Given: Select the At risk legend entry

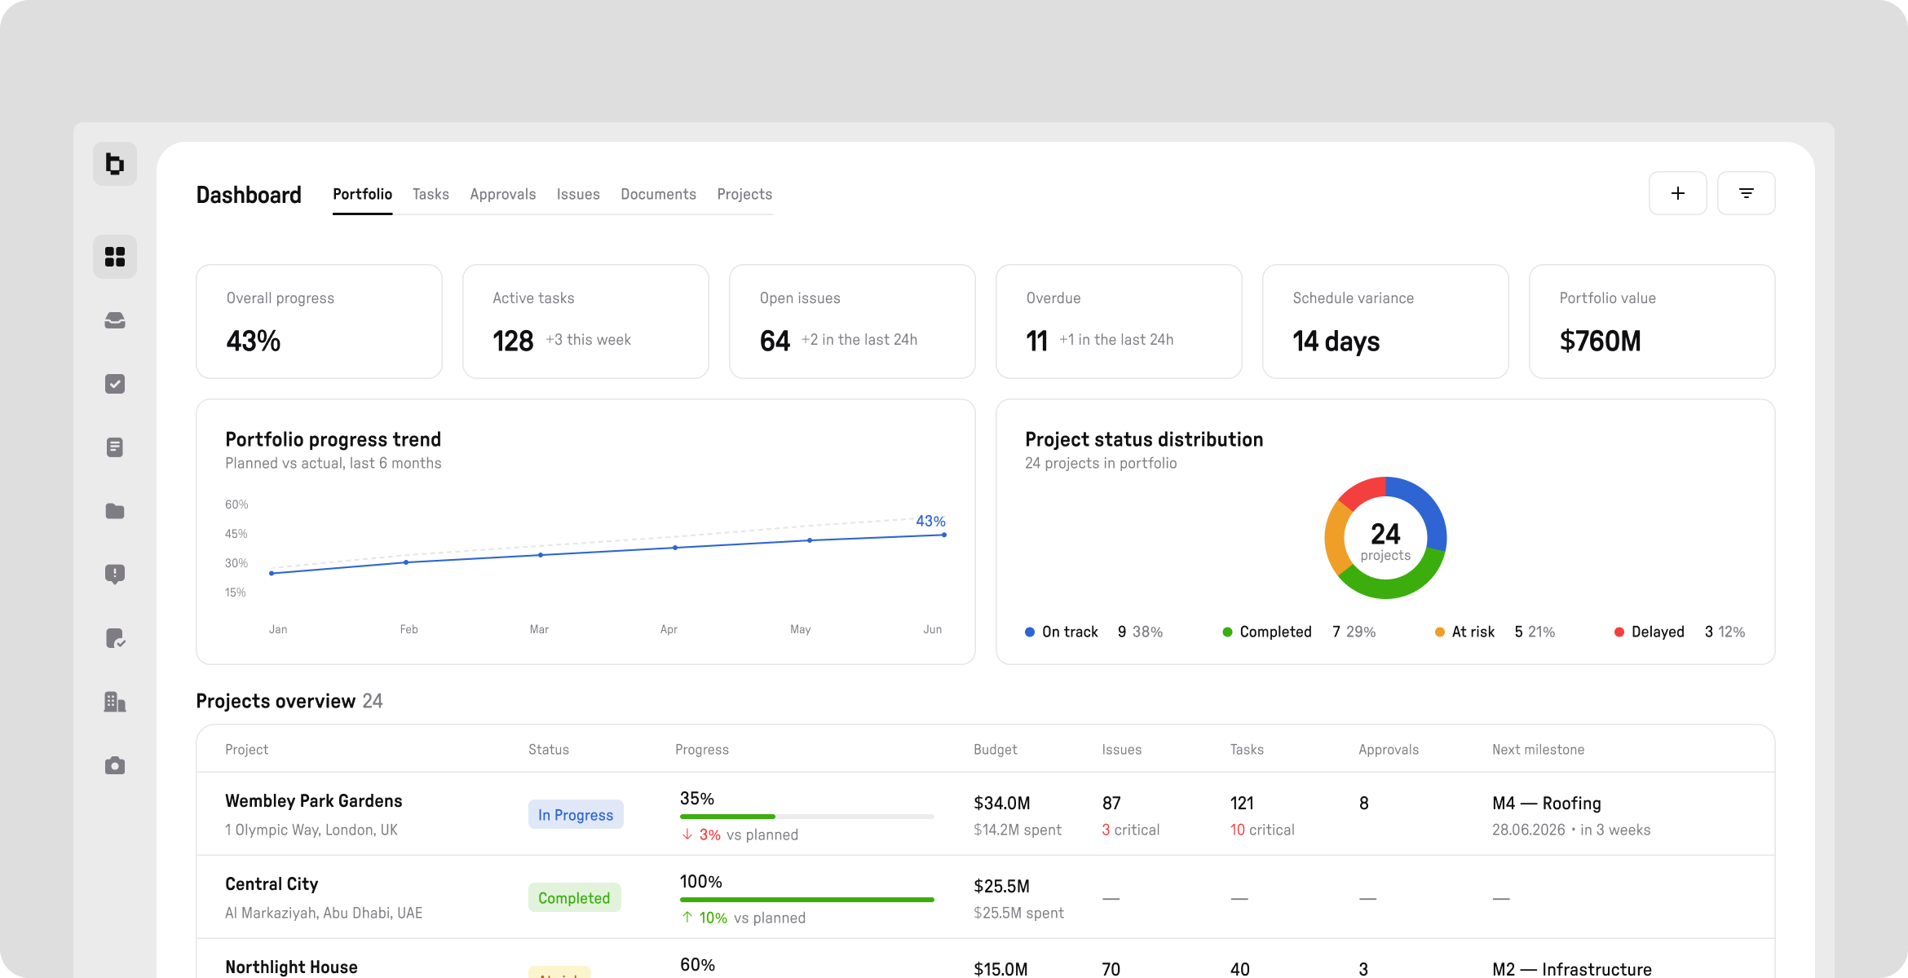Looking at the screenshot, I should click(x=1495, y=632).
